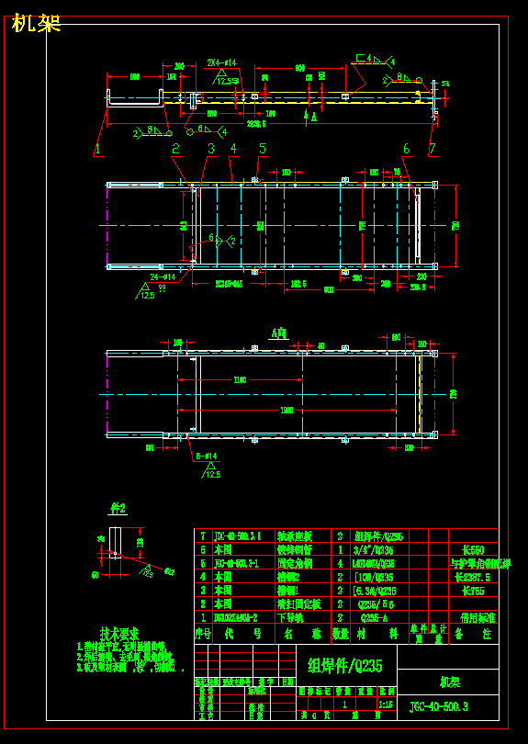Screen dimensions: 528x744
Task: Select the 8-ø14 hole callout
Action: coord(207,457)
